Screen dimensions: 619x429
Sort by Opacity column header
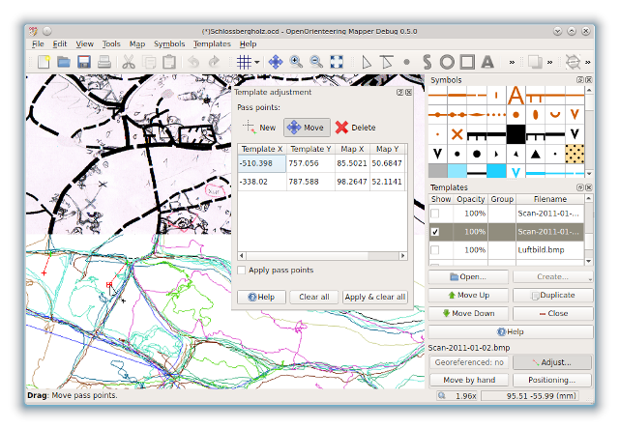click(x=471, y=199)
